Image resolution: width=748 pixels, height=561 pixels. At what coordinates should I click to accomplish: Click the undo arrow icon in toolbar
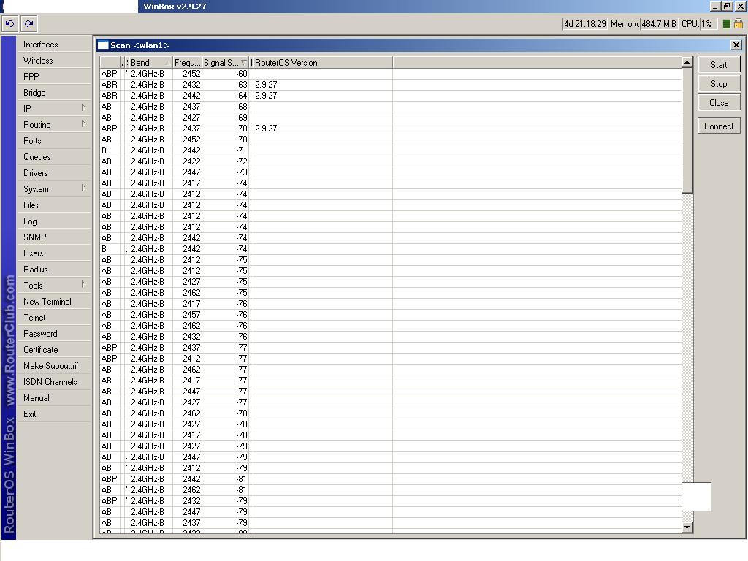pos(10,23)
